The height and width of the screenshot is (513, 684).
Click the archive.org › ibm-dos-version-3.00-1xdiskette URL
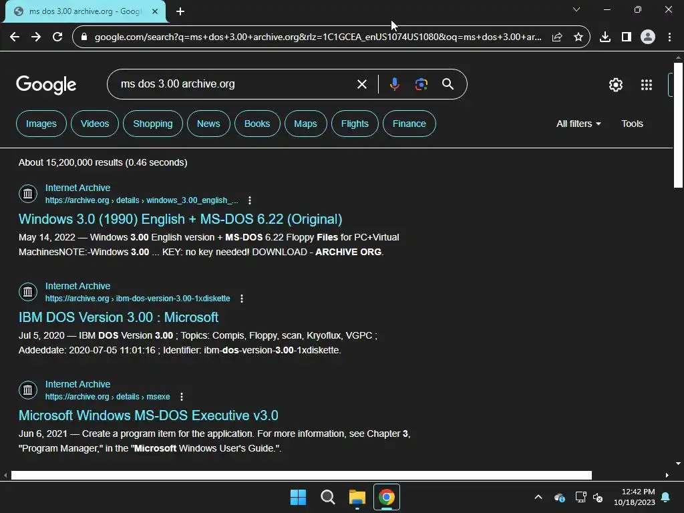coord(138,299)
